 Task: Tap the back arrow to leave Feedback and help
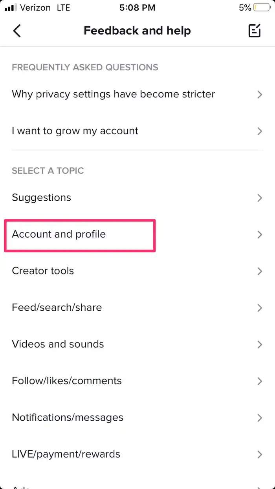(x=16, y=31)
